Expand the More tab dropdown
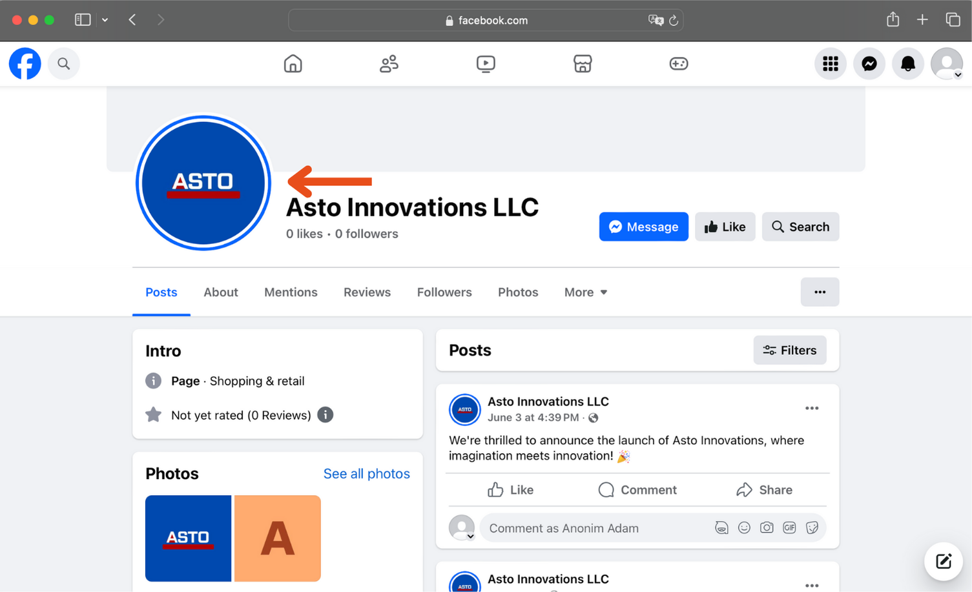 [x=584, y=292]
